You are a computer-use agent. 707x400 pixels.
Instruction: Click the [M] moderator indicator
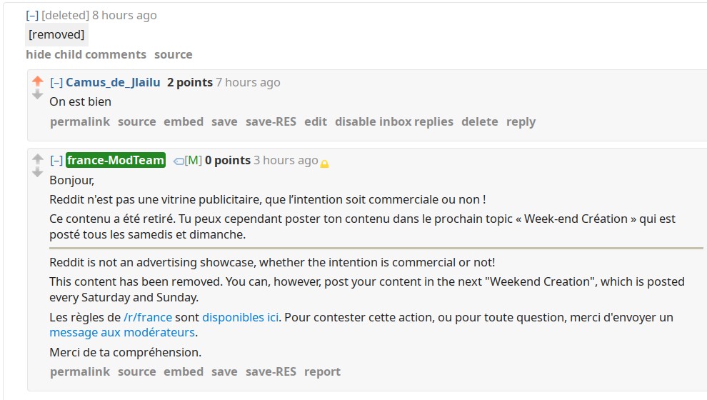[193, 161]
